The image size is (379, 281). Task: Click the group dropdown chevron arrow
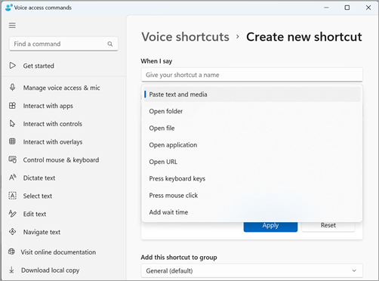pyautogui.click(x=354, y=270)
